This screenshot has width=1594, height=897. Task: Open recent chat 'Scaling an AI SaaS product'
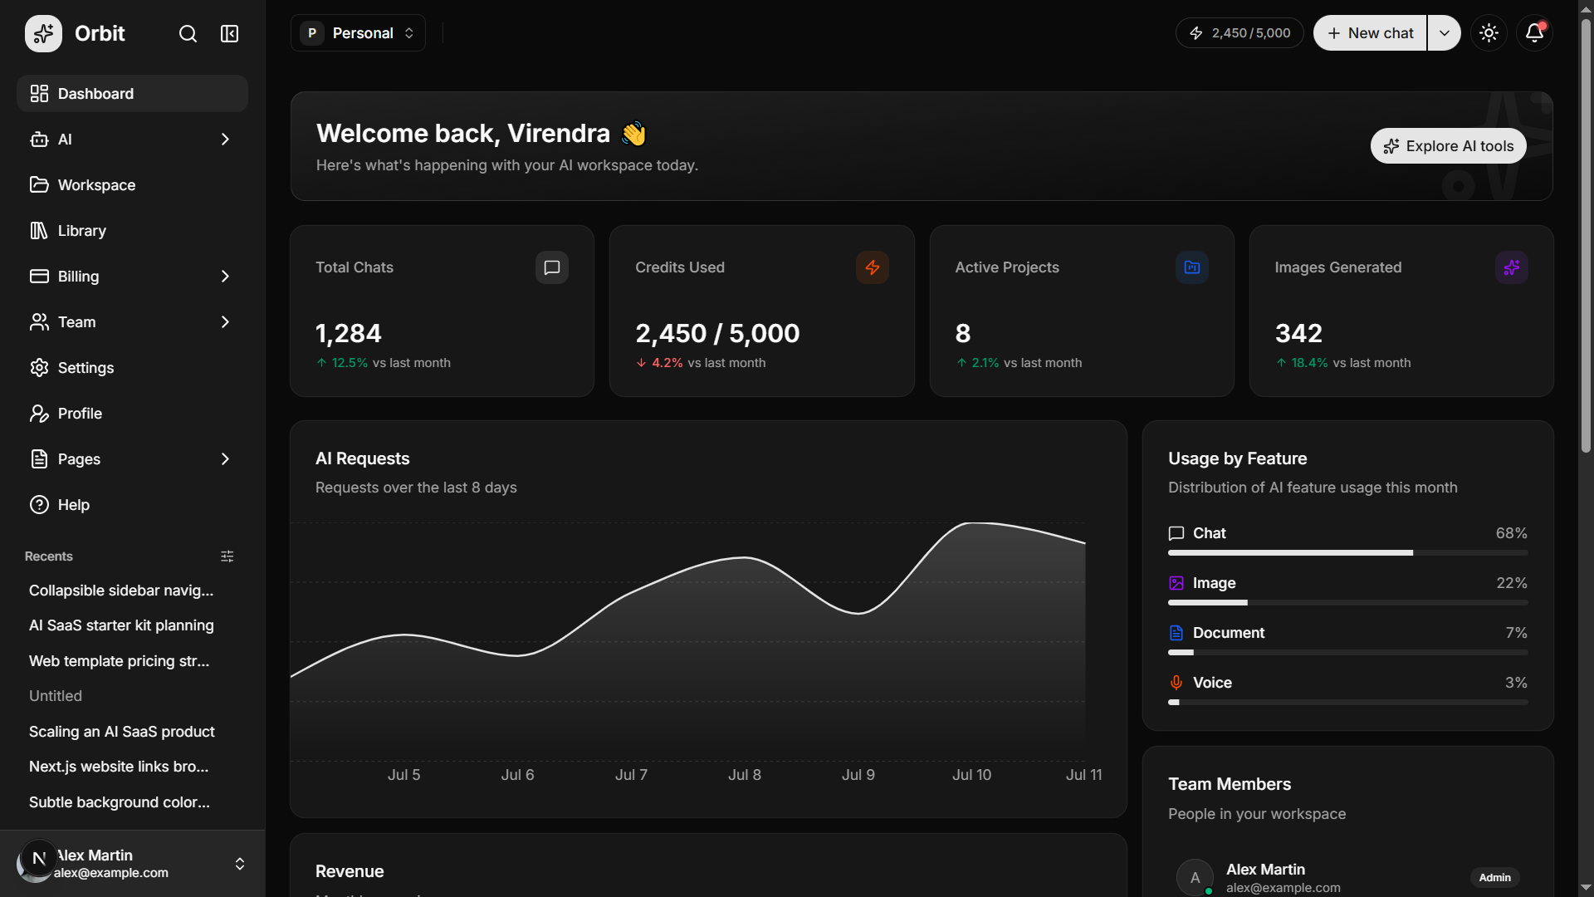click(x=122, y=732)
